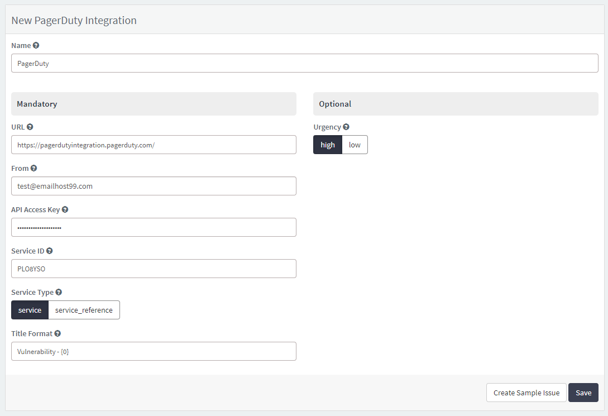608x416 pixels.
Task: Edit the PagerDuty URL input field
Action: point(154,145)
